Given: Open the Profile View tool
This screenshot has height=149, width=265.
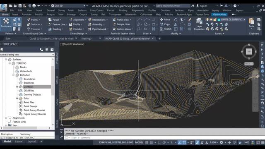Looking at the screenshot, I should click(122, 19).
